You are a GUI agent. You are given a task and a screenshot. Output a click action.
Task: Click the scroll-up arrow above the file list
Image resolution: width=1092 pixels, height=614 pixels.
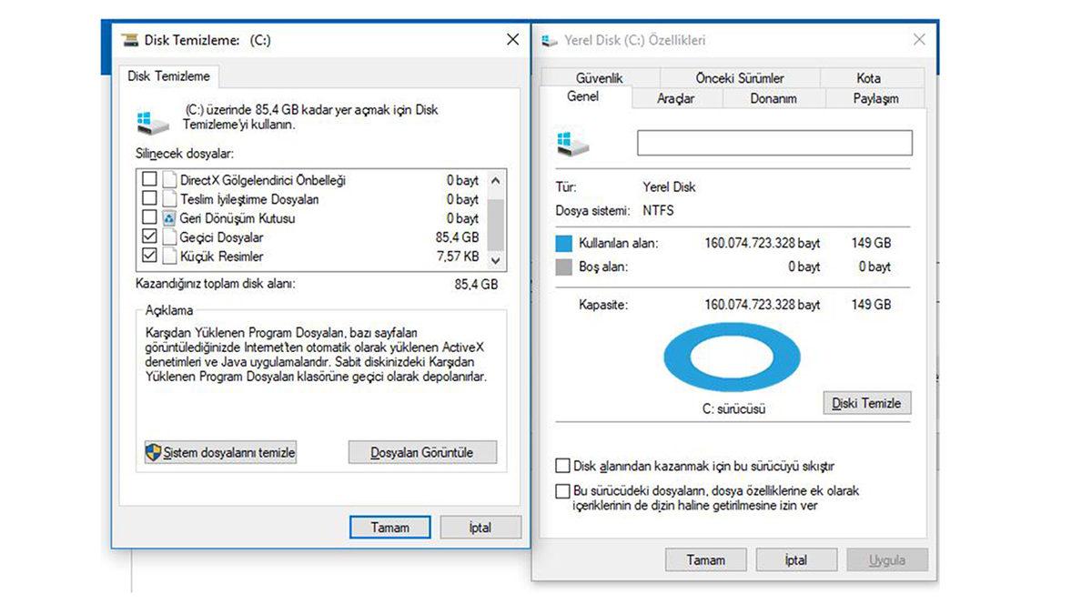[x=495, y=179]
